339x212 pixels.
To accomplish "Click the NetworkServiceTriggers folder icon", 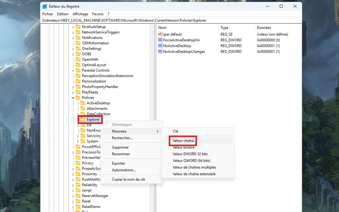I will click(x=78, y=32).
